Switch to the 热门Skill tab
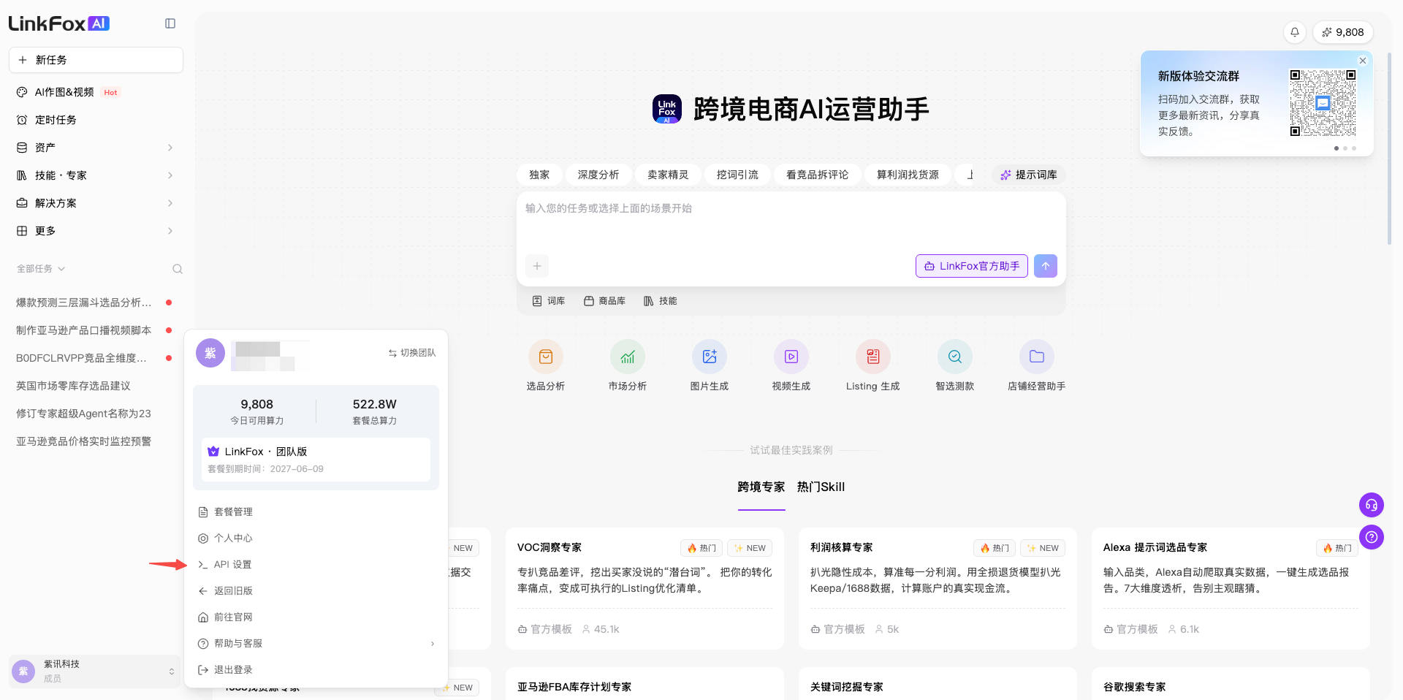The height and width of the screenshot is (700, 1403). pyautogui.click(x=821, y=487)
